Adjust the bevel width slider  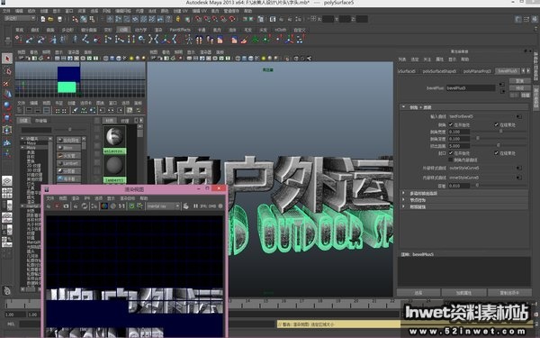(x=500, y=132)
